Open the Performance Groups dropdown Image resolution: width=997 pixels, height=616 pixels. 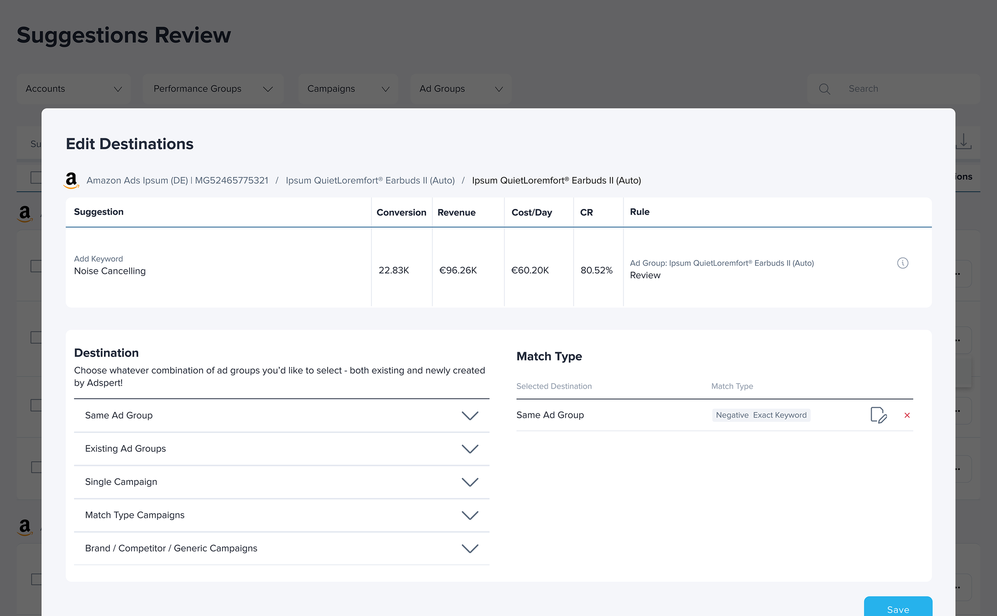pyautogui.click(x=213, y=89)
